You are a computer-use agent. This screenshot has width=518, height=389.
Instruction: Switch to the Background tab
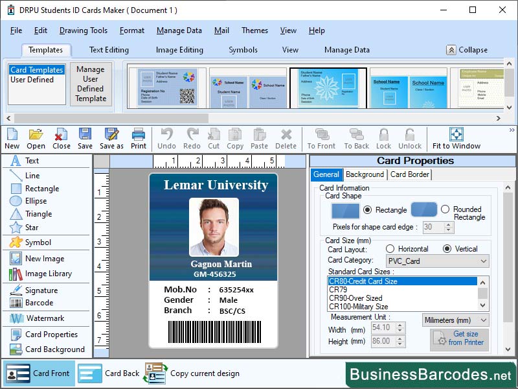pyautogui.click(x=365, y=174)
